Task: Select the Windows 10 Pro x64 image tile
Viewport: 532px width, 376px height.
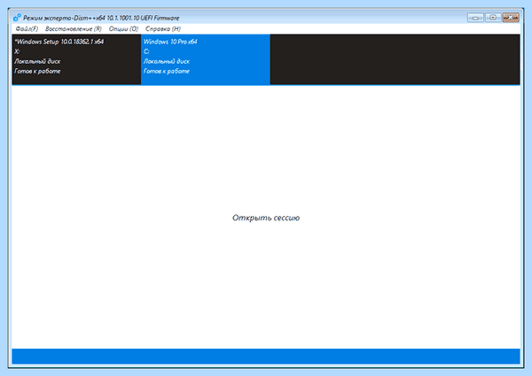Action: coord(206,59)
